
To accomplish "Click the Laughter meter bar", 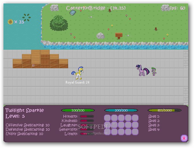I will click(x=87, y=125).
